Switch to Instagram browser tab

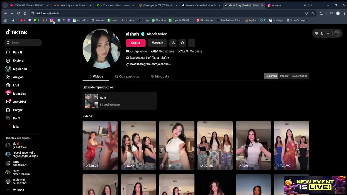286,5
